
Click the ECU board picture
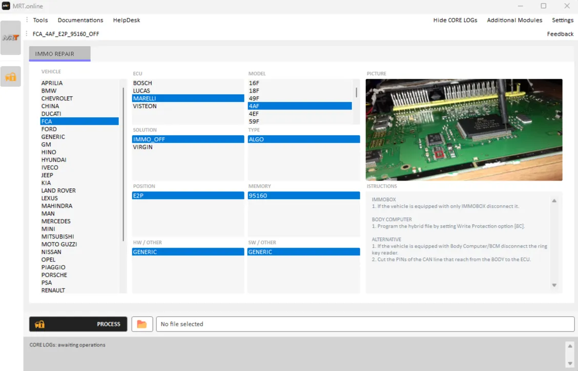(464, 129)
